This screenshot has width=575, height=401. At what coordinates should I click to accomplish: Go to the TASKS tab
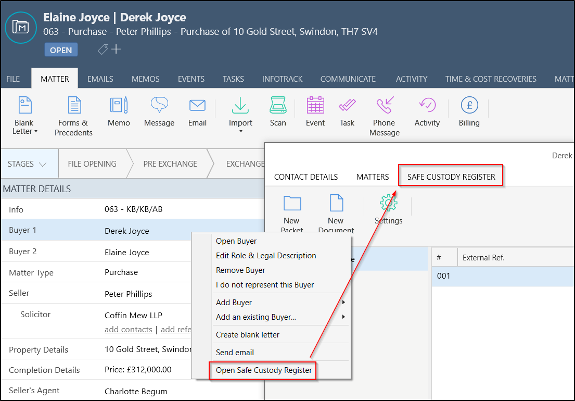click(233, 79)
